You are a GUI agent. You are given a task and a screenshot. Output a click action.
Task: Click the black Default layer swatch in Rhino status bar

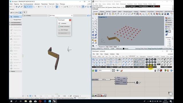click(x=124, y=49)
